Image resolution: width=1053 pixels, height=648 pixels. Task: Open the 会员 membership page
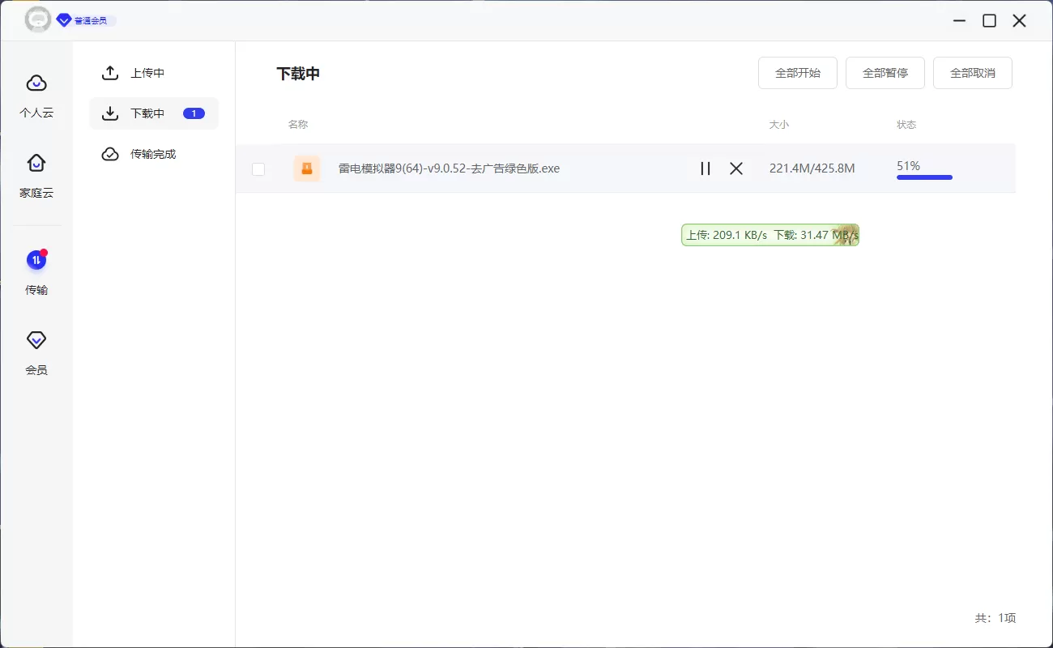pyautogui.click(x=36, y=350)
